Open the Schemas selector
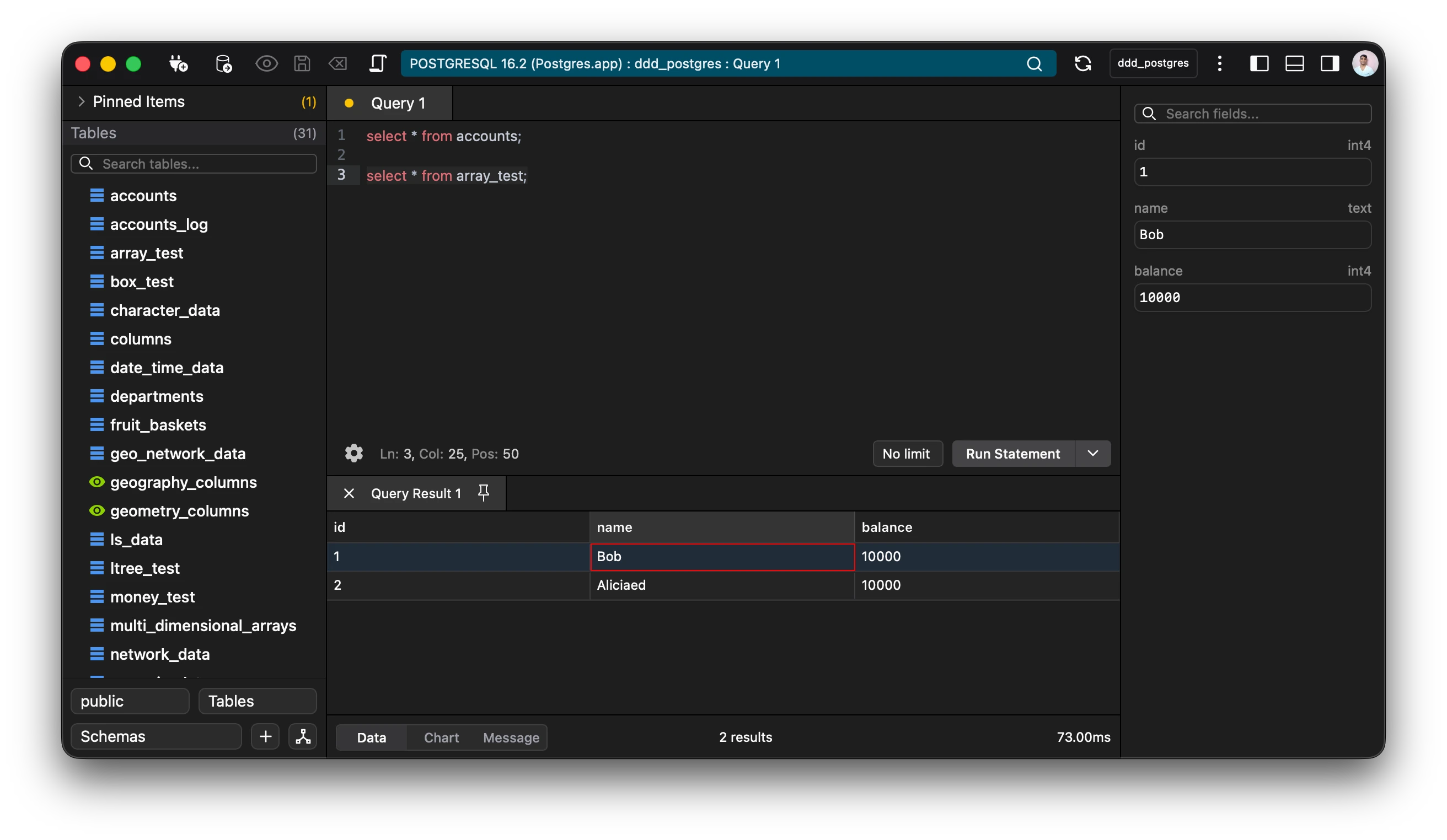Viewport: 1447px width, 840px height. coord(155,736)
